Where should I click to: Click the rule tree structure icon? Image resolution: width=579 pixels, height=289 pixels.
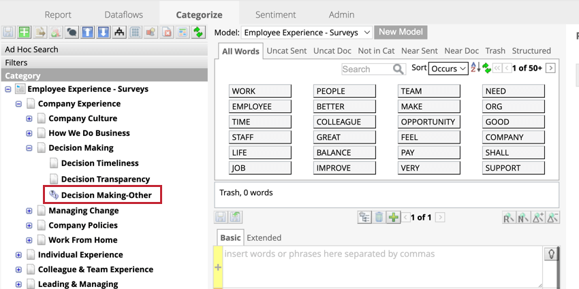364,218
